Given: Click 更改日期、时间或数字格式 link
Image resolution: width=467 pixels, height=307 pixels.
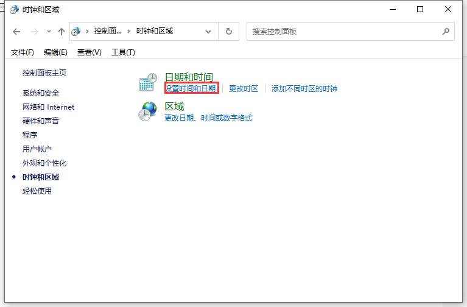Looking at the screenshot, I should [x=208, y=118].
